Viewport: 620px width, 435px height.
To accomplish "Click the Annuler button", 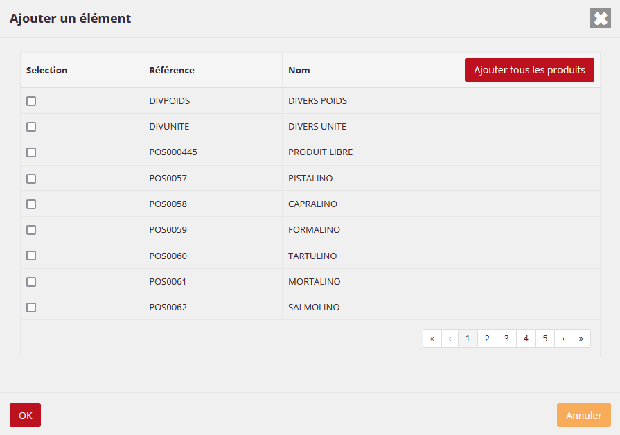I will [583, 416].
